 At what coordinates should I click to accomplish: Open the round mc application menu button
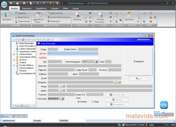(x=4, y=5)
